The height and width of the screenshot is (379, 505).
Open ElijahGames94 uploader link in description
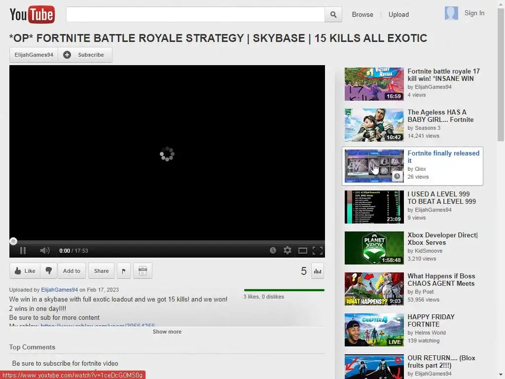[x=59, y=290]
